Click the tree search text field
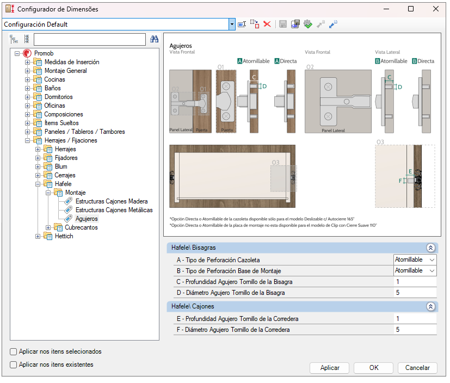This screenshot has height=383, width=450. tap(89, 39)
